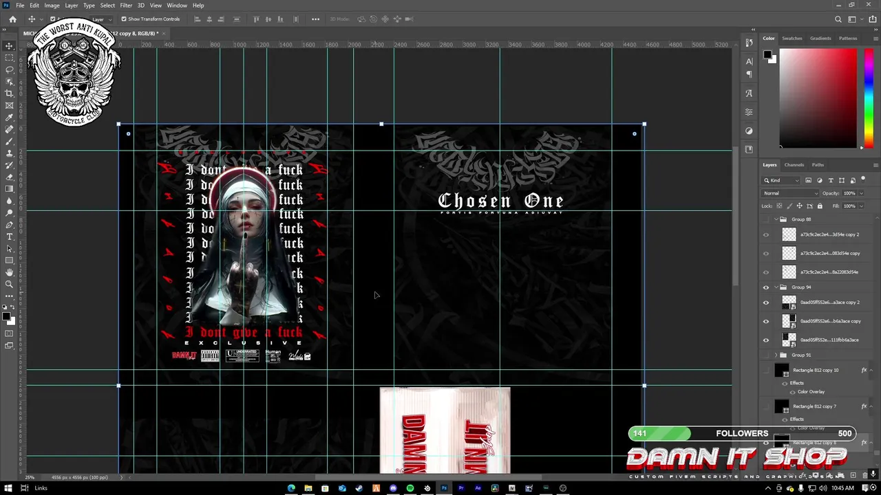The width and height of the screenshot is (881, 495).
Task: Click the hue slider strip
Action: click(869, 98)
